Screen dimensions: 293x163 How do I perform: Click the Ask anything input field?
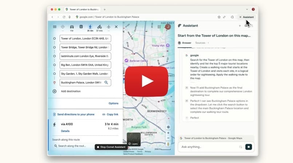point(209,147)
